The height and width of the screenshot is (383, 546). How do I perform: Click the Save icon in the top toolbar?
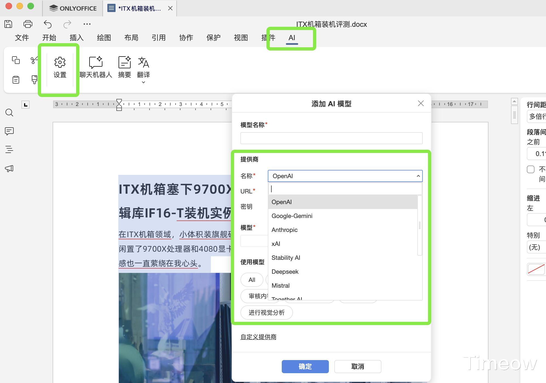click(8, 24)
